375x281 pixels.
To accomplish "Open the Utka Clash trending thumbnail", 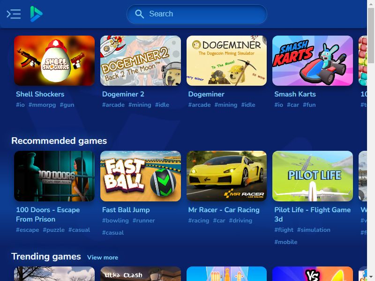I will point(140,274).
